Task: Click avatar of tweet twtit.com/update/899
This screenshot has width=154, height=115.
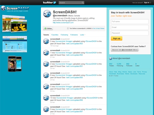Action: pos(46,86)
